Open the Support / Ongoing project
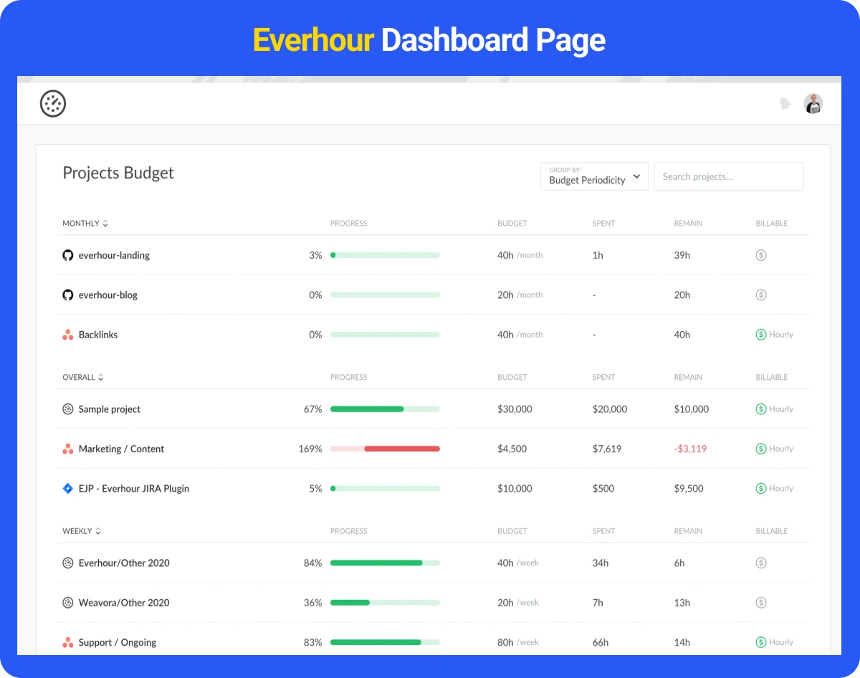The image size is (860, 678). click(118, 643)
